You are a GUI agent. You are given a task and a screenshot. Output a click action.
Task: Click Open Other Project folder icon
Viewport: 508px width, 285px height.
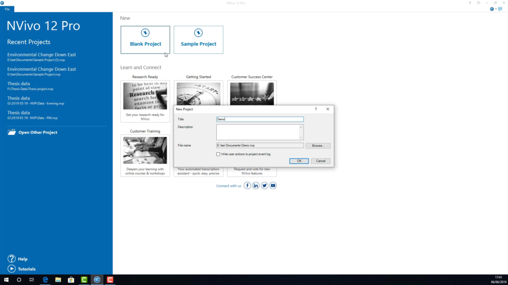pos(12,132)
